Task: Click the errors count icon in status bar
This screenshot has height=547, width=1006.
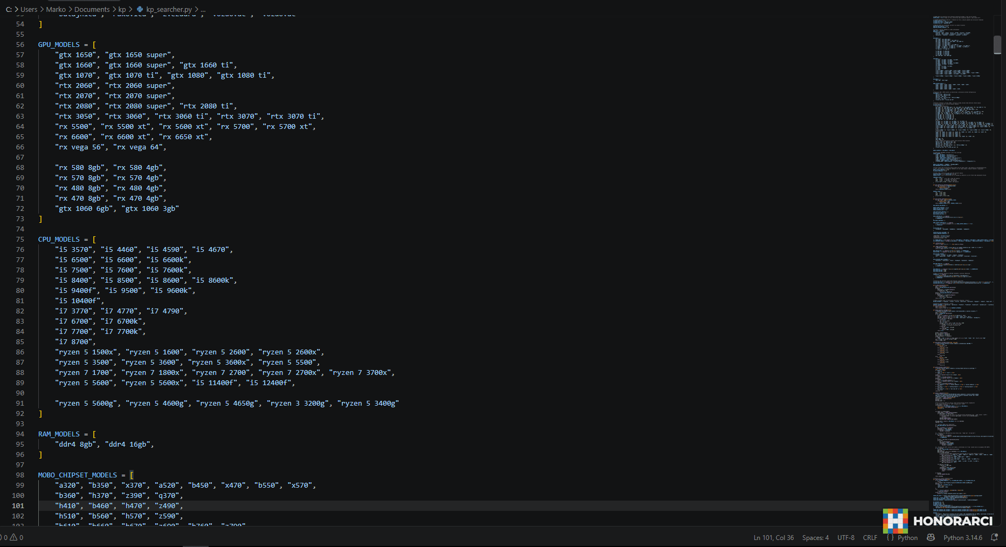Action: click(2, 537)
